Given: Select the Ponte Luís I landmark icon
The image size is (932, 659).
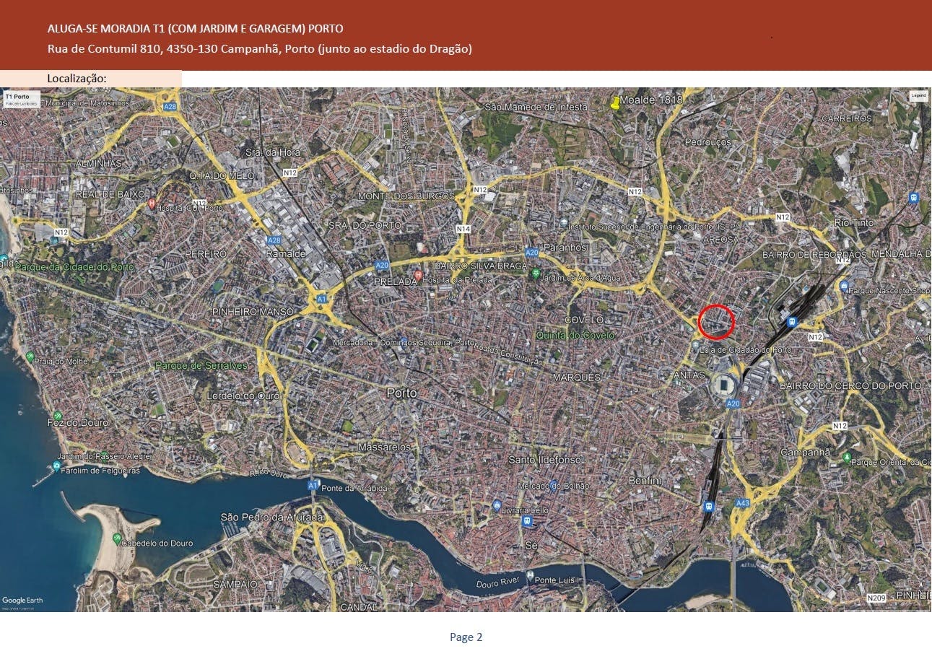Looking at the screenshot, I should pyautogui.click(x=530, y=577).
